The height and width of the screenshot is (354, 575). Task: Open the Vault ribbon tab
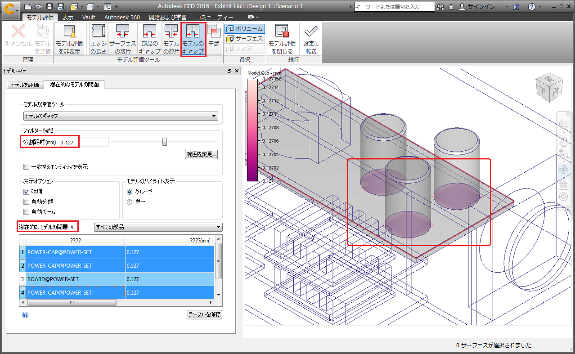(89, 17)
